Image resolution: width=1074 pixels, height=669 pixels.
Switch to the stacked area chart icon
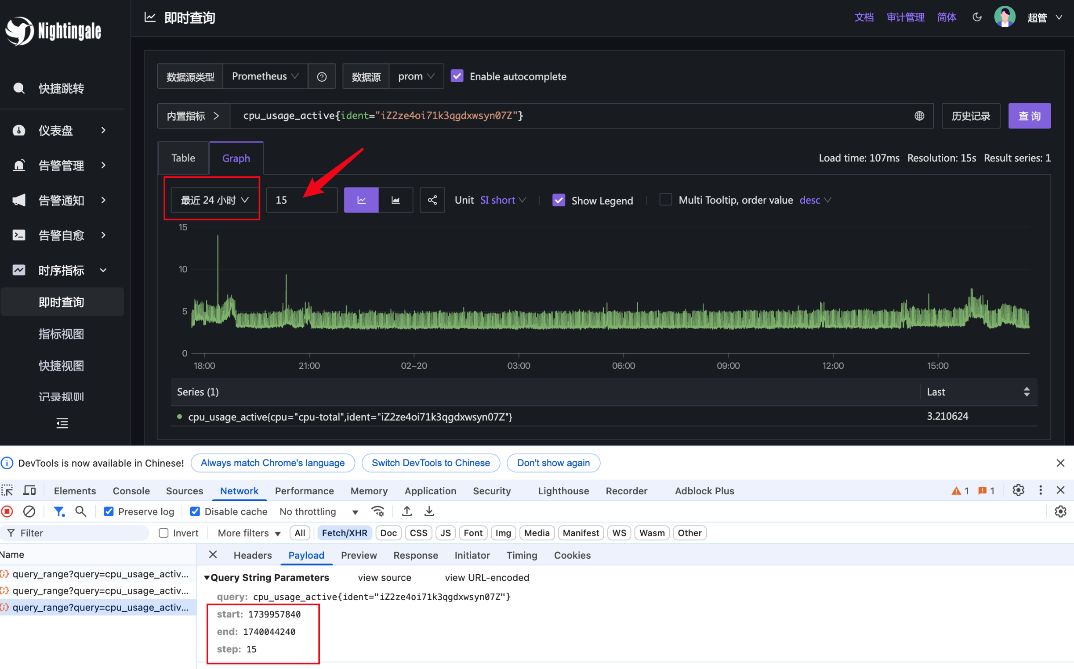pos(395,200)
